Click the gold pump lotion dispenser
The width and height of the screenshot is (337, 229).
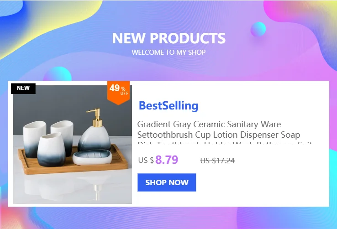[x=94, y=130]
